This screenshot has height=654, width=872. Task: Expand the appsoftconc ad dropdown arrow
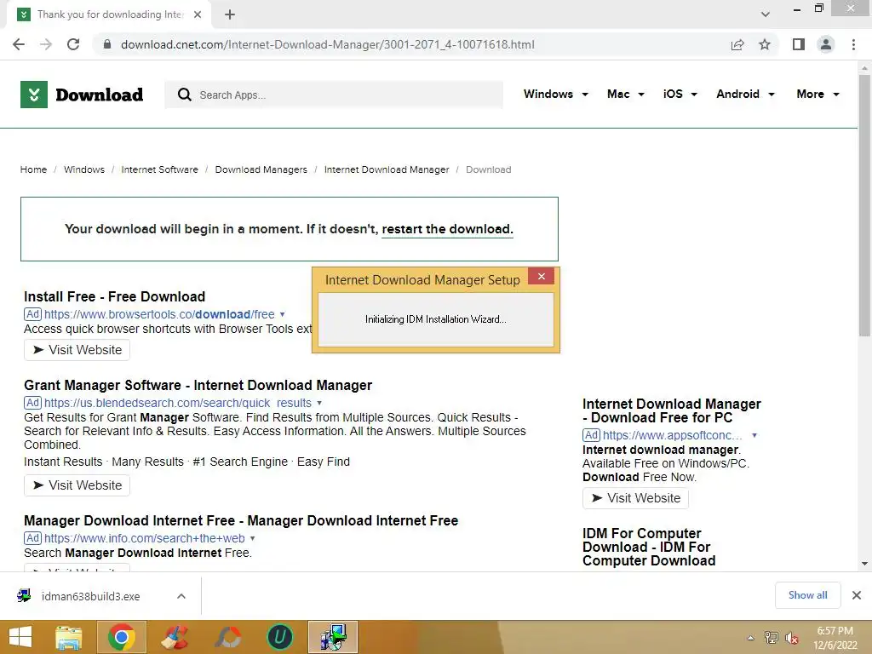coord(754,435)
